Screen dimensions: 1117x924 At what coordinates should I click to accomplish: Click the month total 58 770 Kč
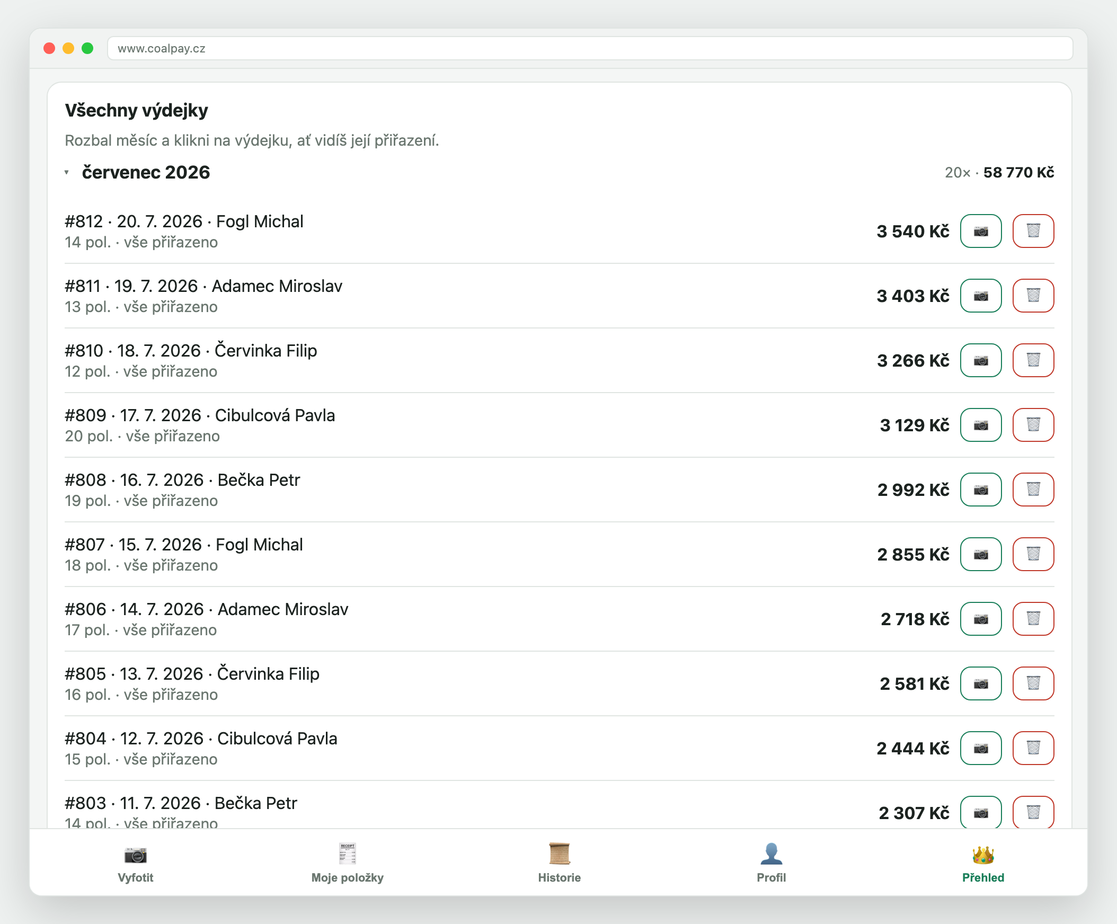(1018, 172)
